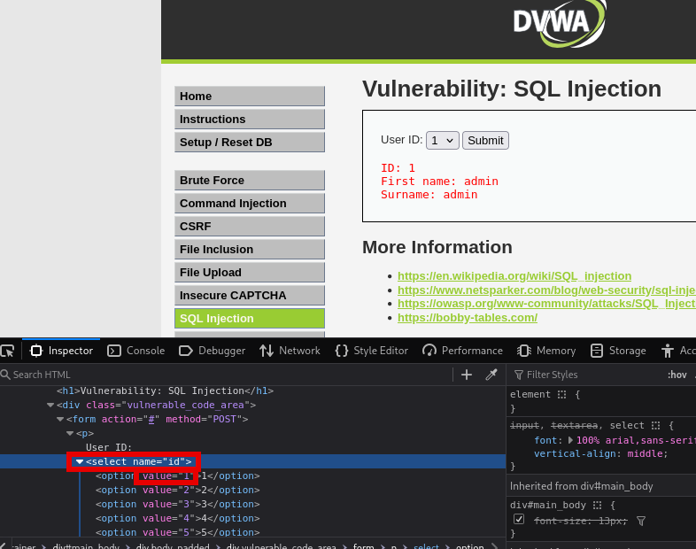Image resolution: width=696 pixels, height=549 pixels.
Task: Click the Submit button
Action: tap(485, 140)
